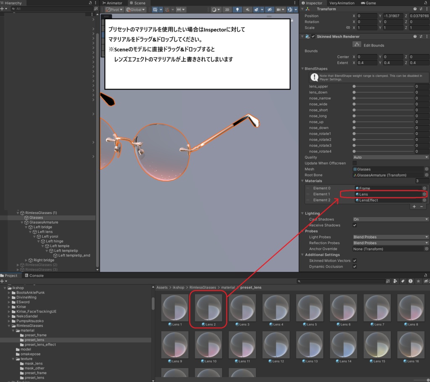Click RimlessGlasses breadcrumb link

tap(203, 288)
